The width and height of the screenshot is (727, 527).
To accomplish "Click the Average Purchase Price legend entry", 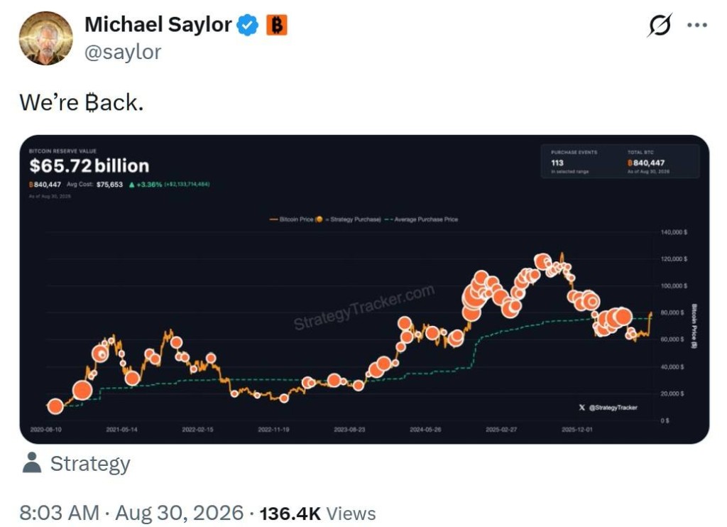I will tap(421, 219).
